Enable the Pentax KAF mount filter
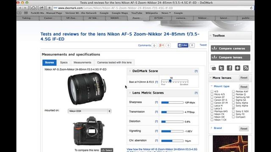Image resolution: width=271 pixels, height=152 pixels. click(x=233, y=91)
